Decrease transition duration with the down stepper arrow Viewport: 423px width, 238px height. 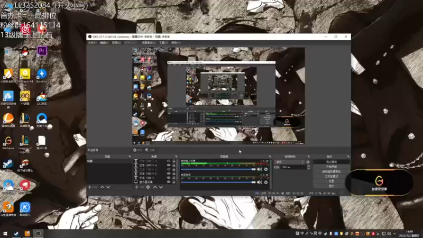(308, 168)
